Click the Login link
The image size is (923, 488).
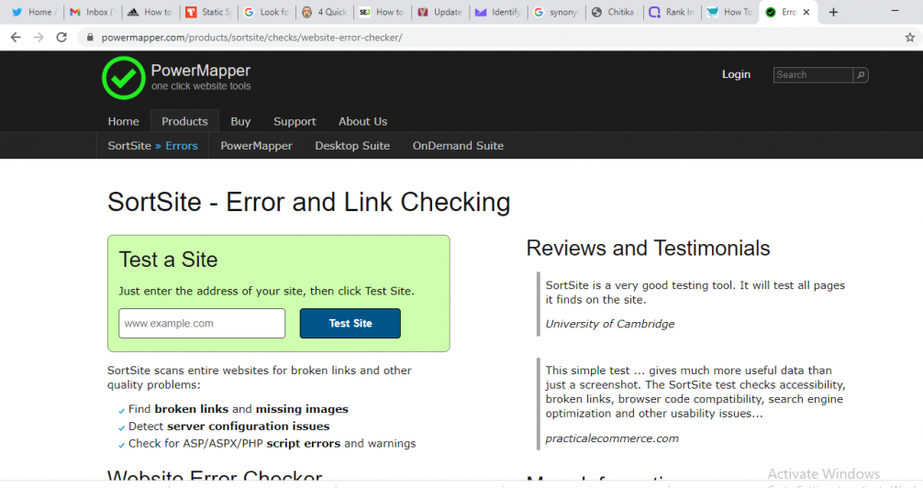coord(736,74)
